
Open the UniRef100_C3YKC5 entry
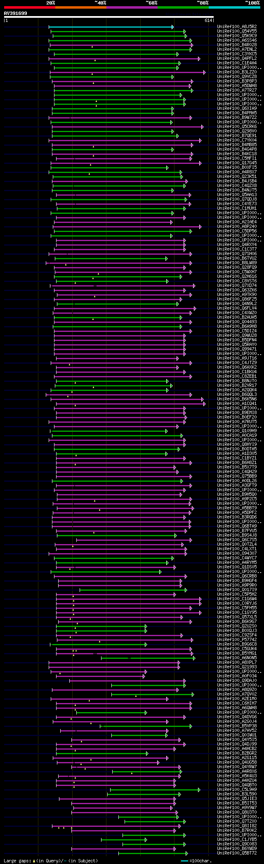237,54
